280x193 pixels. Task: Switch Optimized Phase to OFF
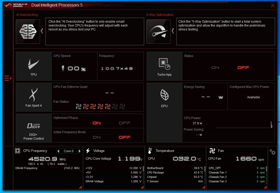[125, 123]
